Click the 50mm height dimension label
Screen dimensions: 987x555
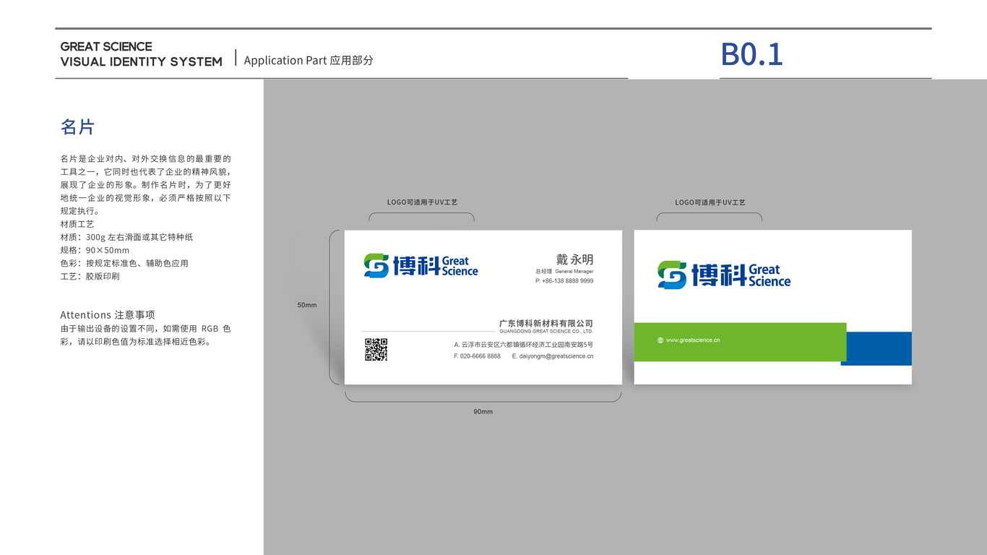(307, 305)
